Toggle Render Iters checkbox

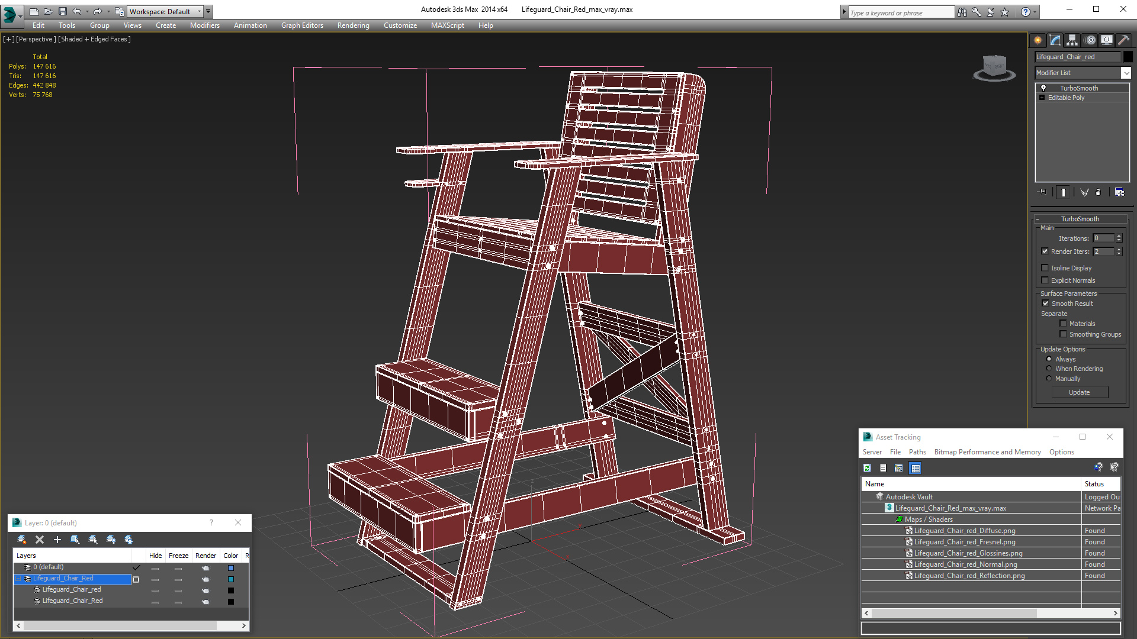coord(1045,251)
